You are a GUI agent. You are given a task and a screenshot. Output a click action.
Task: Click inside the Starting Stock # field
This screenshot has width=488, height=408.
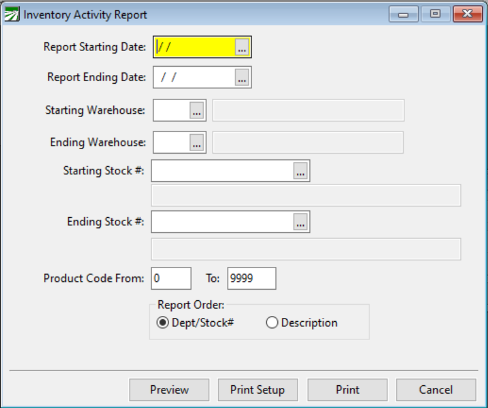click(222, 171)
